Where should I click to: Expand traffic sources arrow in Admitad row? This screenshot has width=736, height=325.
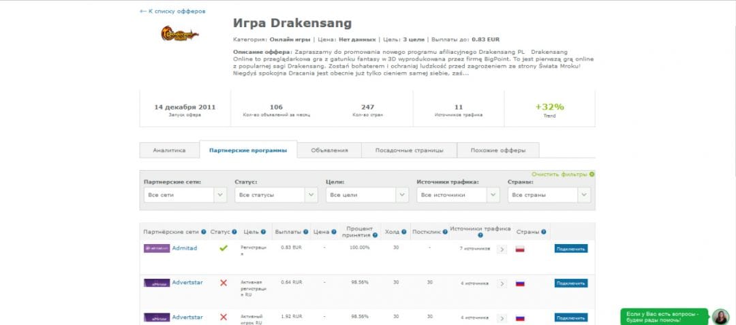(x=502, y=249)
